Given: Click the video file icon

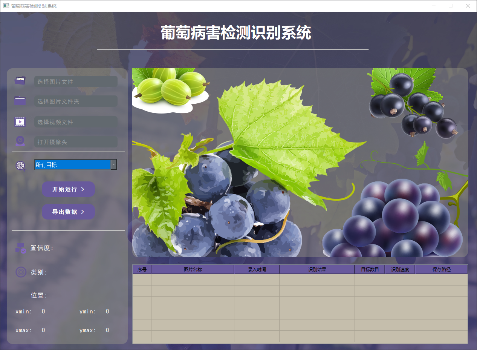Looking at the screenshot, I should click(20, 121).
